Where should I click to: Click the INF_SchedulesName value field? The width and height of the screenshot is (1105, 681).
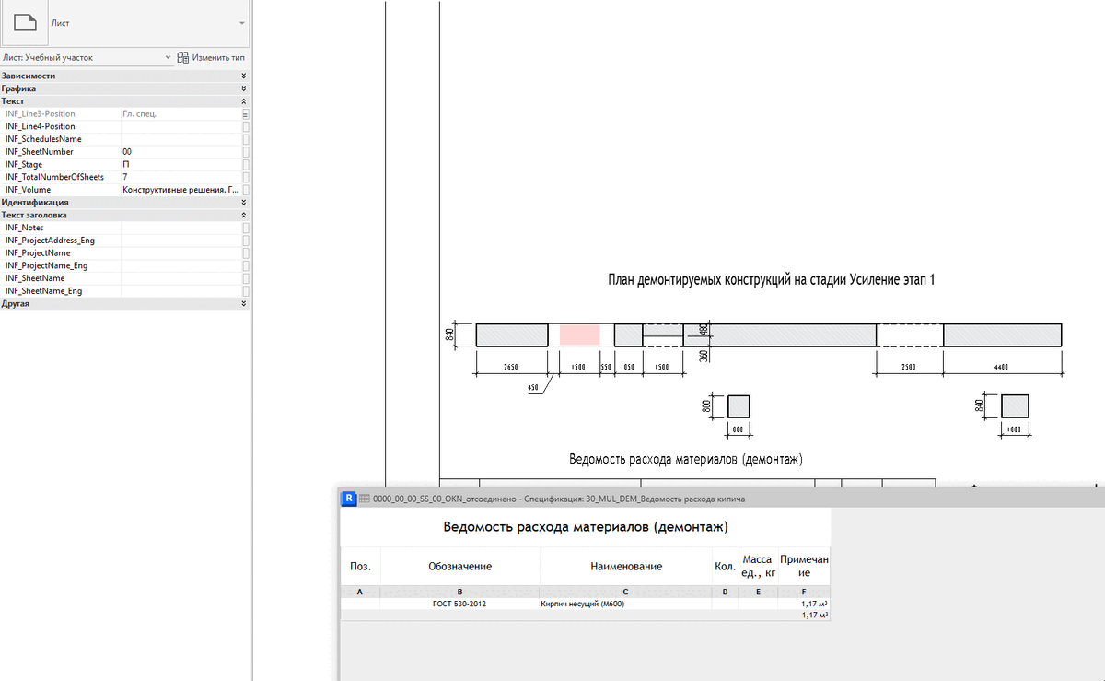180,139
